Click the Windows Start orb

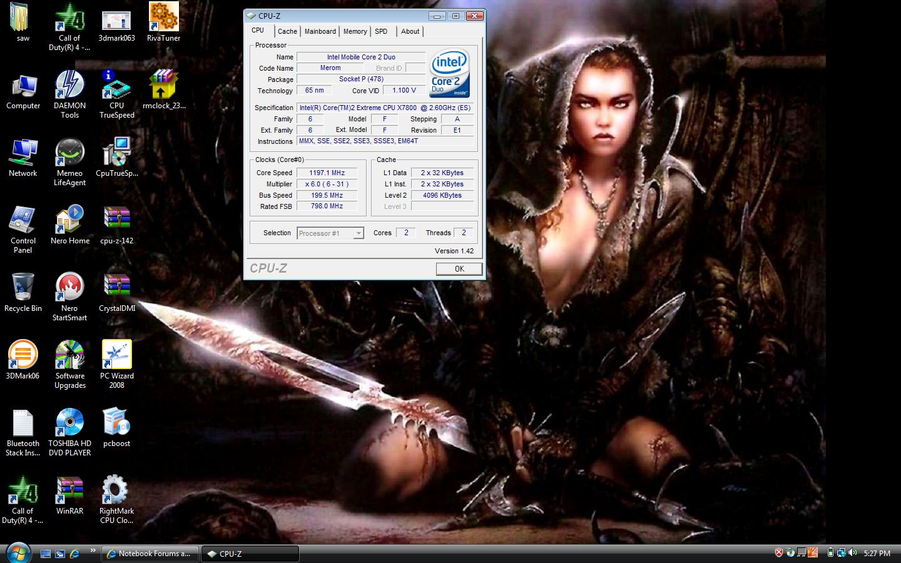(x=18, y=553)
